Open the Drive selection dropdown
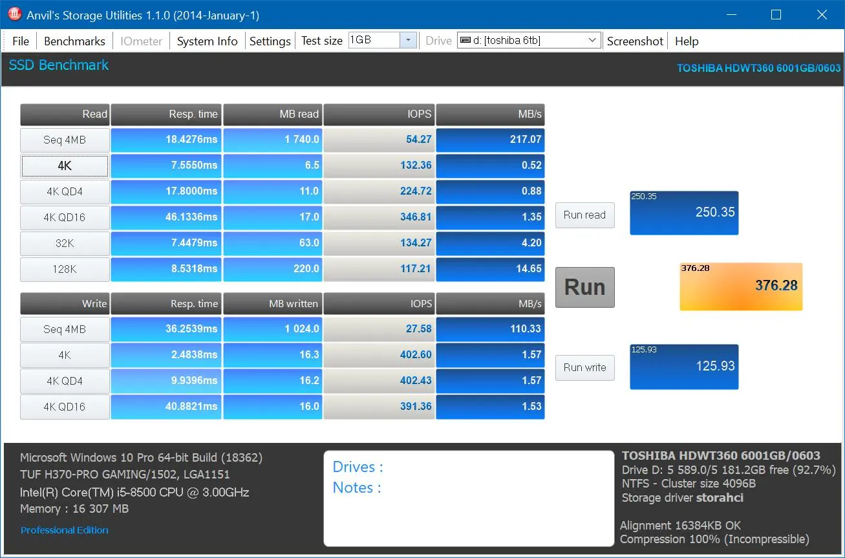The width and height of the screenshot is (845, 558). (529, 40)
